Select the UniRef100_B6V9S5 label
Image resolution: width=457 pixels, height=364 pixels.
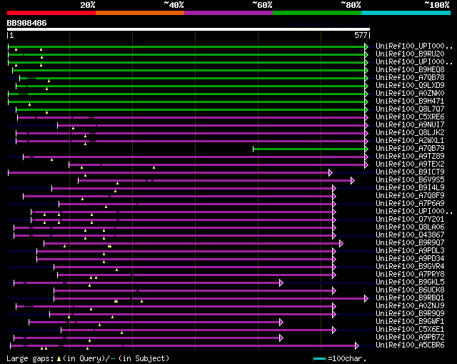click(410, 180)
